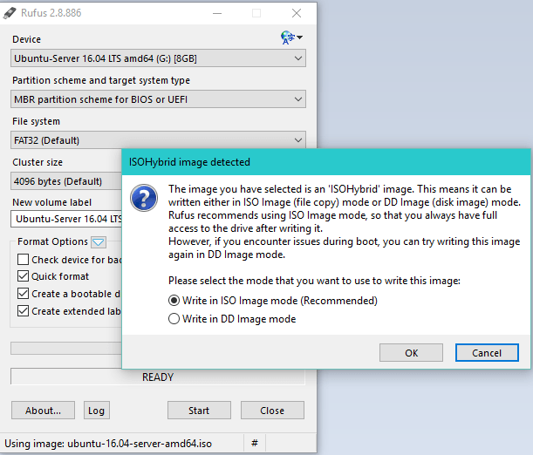
Task: Click the hash (#) status bar button
Action: 255,443
